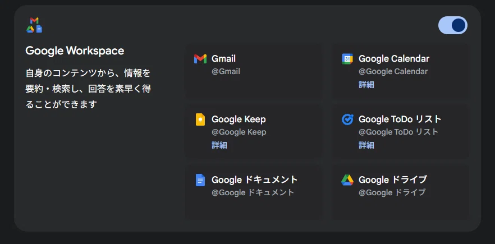
Task: Open 詳細 link under Google Calendar
Action: (366, 85)
